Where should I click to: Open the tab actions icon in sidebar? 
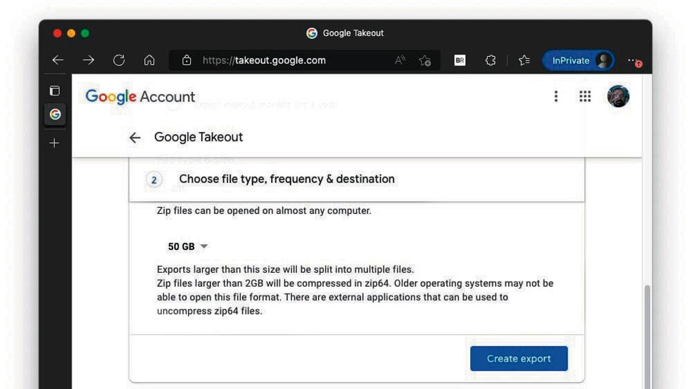[55, 91]
